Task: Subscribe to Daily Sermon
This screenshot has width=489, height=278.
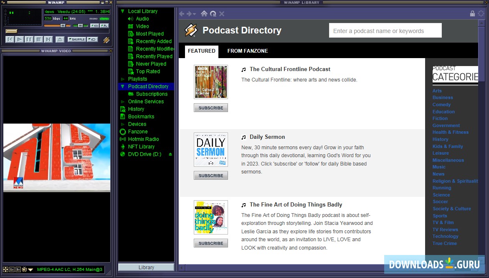Action: pos(211,176)
